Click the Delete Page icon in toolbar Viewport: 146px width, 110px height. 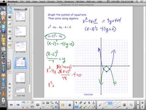pyautogui.click(x=28, y=107)
